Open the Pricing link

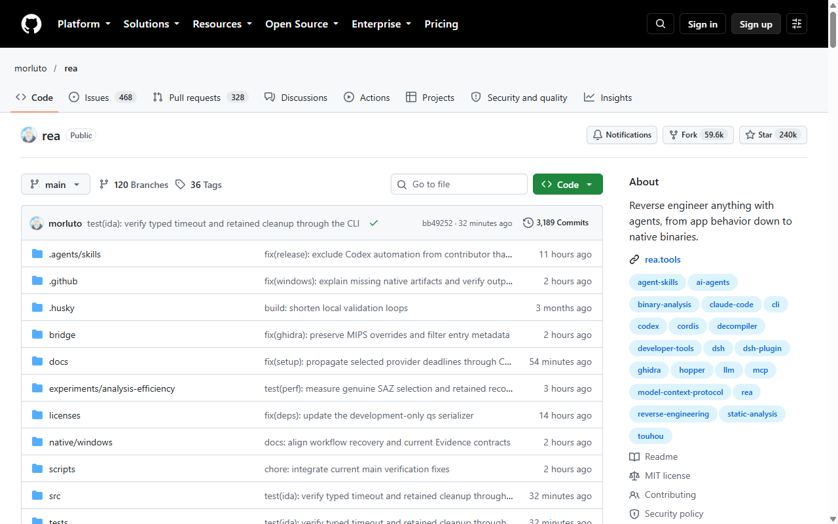coord(441,24)
